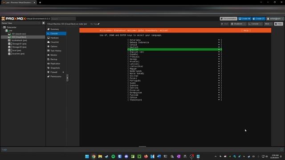285x160 pixels.
Task: Select Storage-02 (pve) in the tree
Action: coord(19,47)
